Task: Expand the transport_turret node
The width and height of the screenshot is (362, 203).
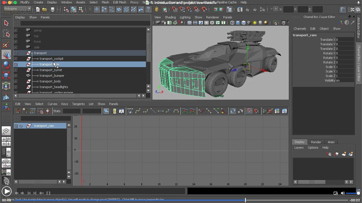Action: coord(16,70)
